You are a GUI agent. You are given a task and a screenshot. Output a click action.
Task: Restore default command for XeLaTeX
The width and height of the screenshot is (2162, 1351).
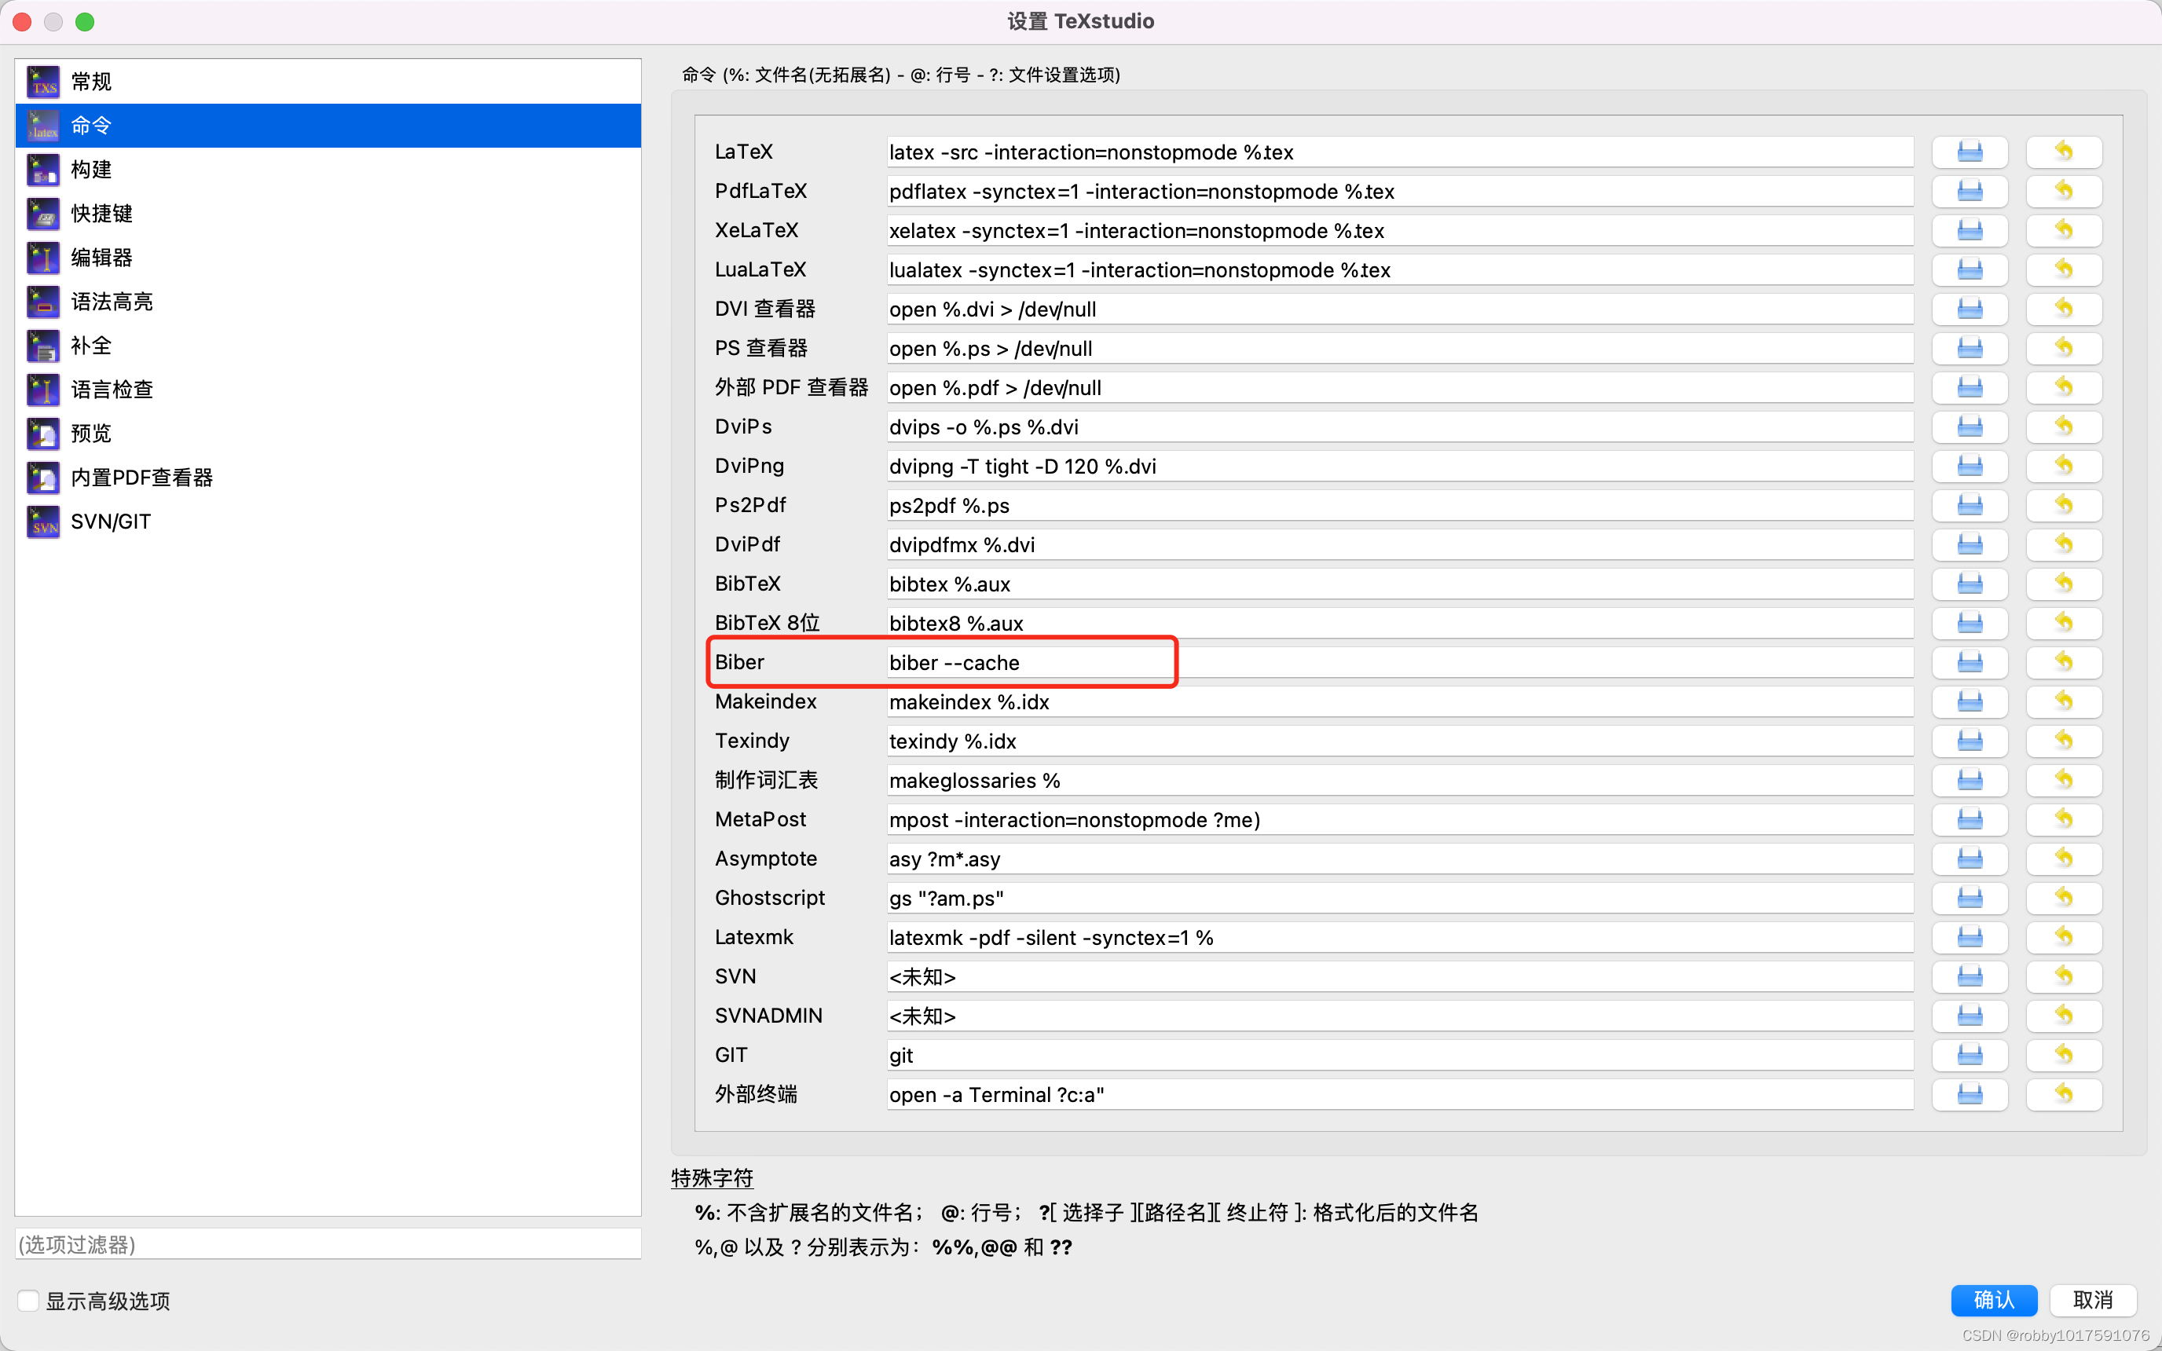click(2064, 229)
